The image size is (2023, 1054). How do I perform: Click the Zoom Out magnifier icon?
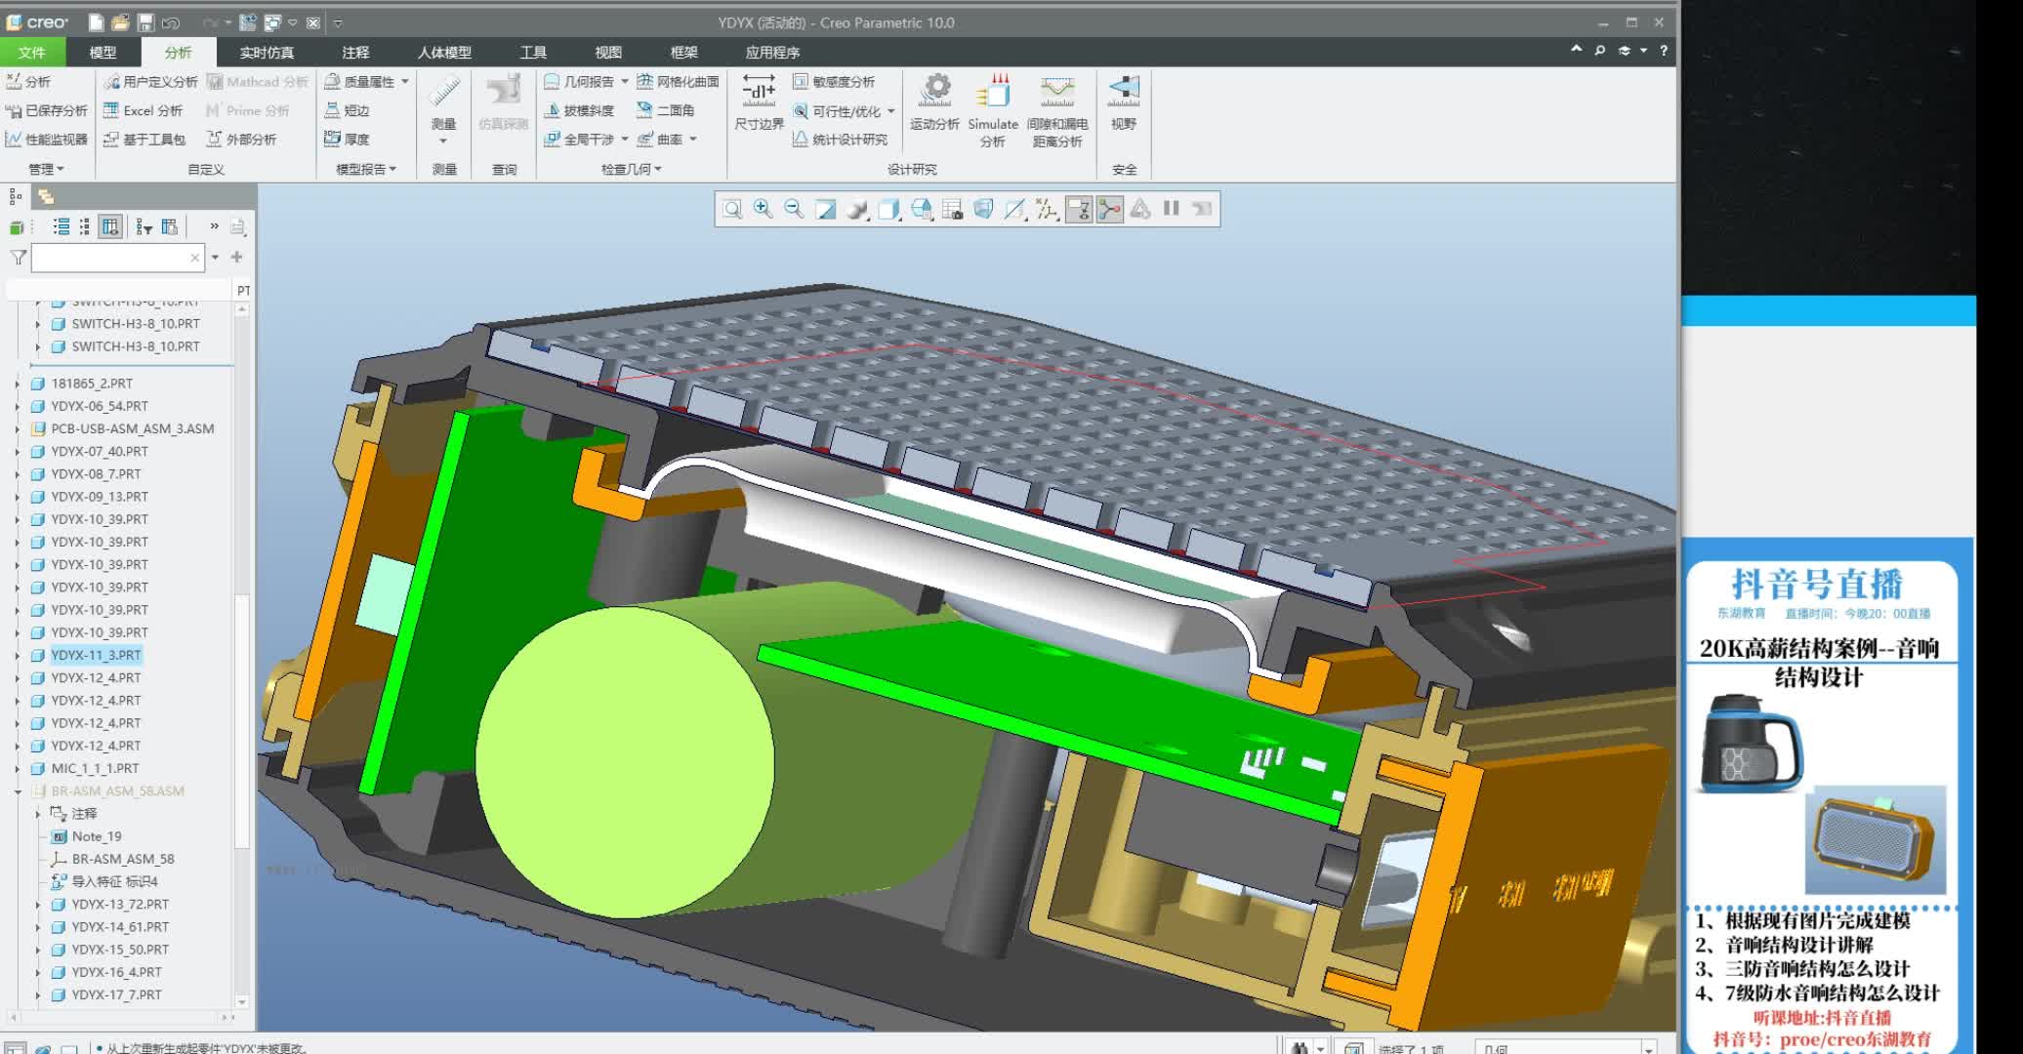click(794, 209)
